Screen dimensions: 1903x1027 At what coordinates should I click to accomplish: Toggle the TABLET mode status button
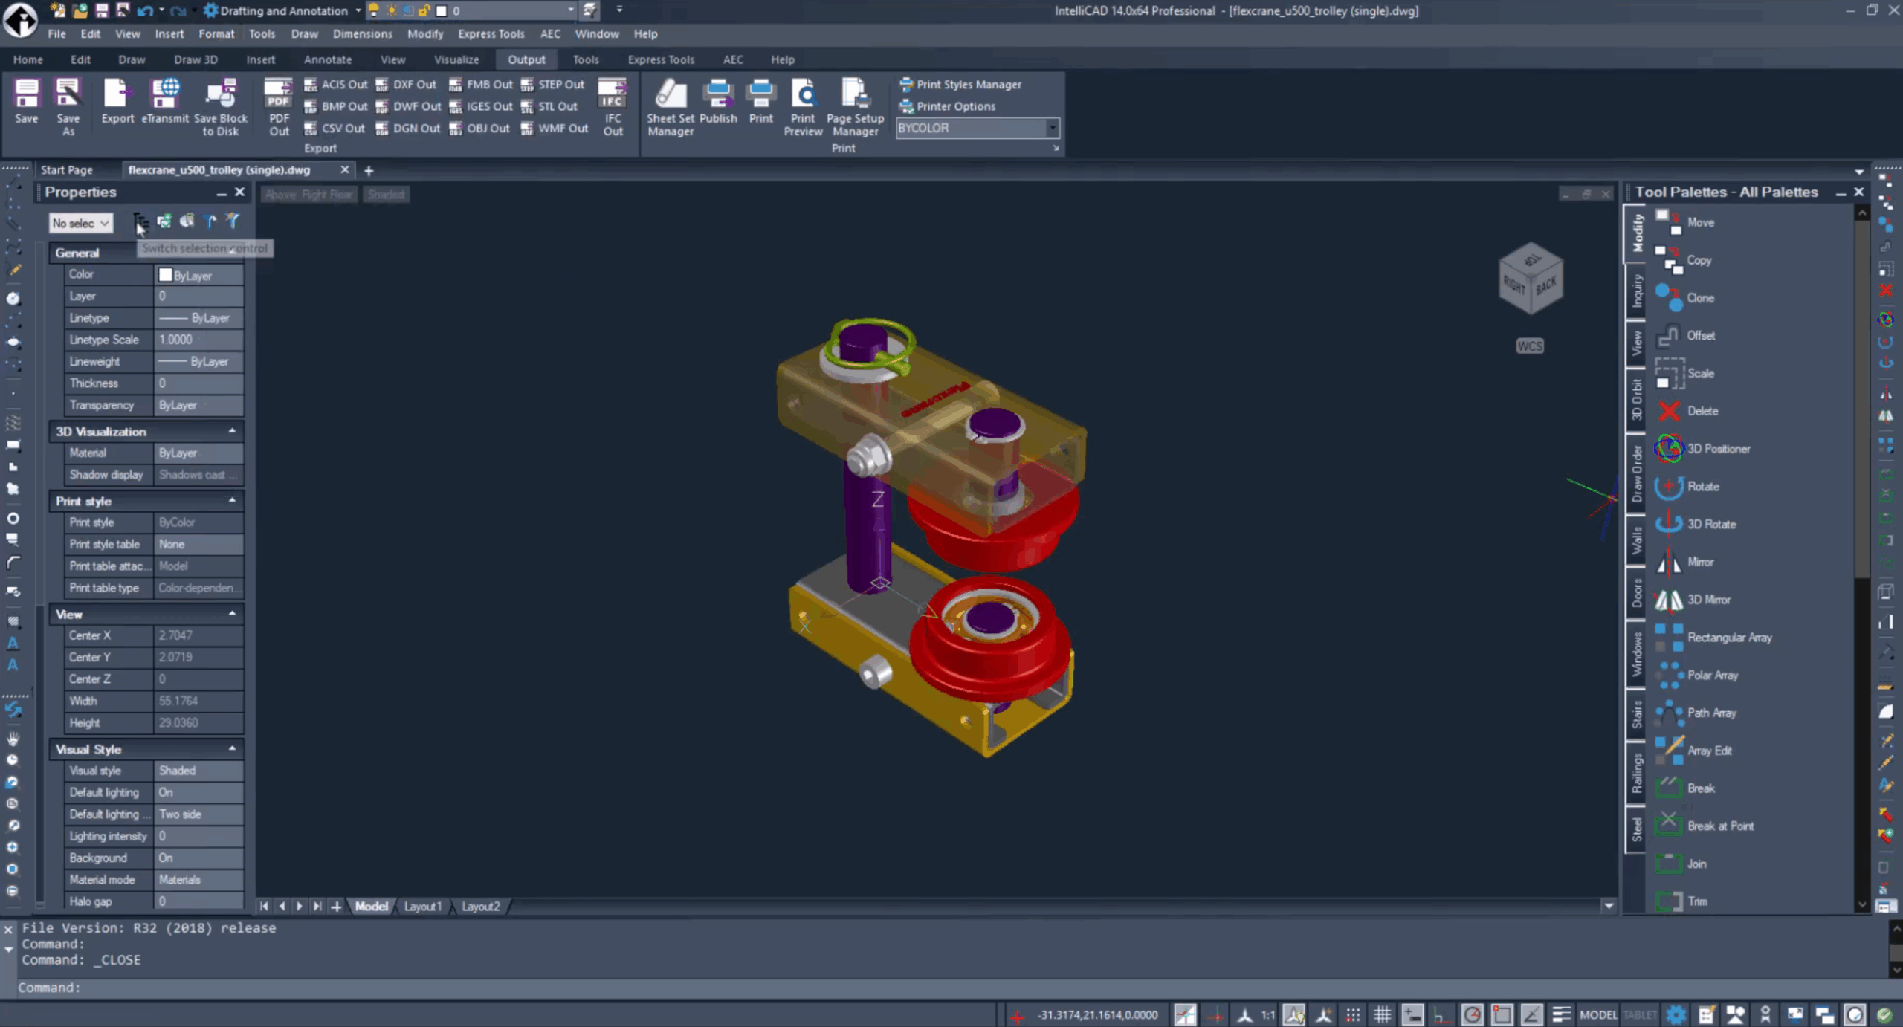coord(1640,1014)
